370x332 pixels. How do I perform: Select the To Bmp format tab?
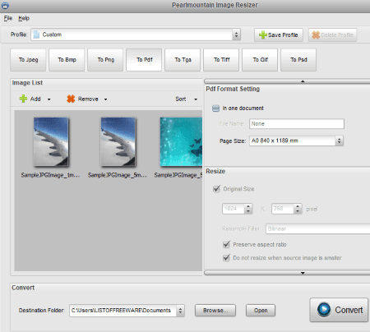[x=67, y=60]
